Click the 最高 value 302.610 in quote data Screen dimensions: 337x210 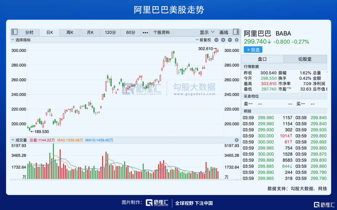pyautogui.click(x=268, y=84)
